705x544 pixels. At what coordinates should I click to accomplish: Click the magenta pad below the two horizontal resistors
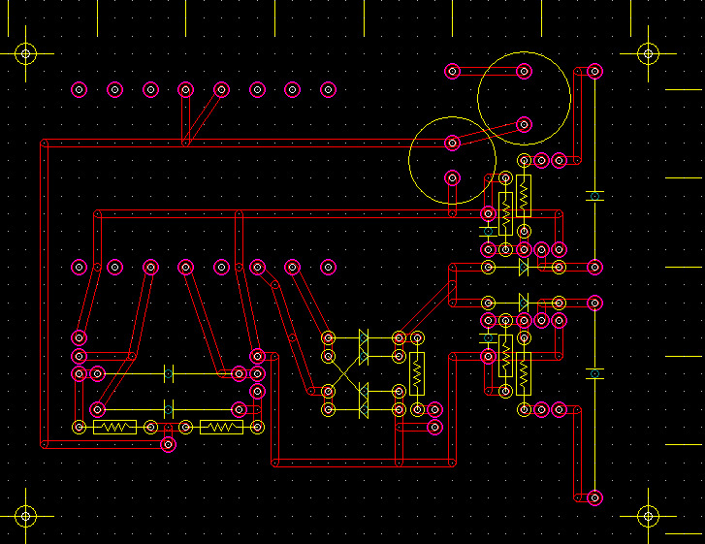coord(168,444)
